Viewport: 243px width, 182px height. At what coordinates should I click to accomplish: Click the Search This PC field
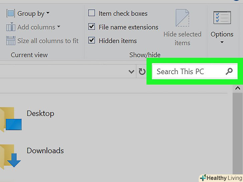[187, 71]
